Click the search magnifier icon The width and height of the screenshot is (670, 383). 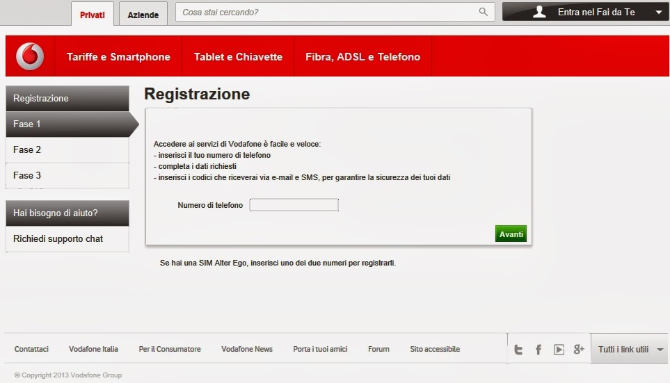pos(484,12)
